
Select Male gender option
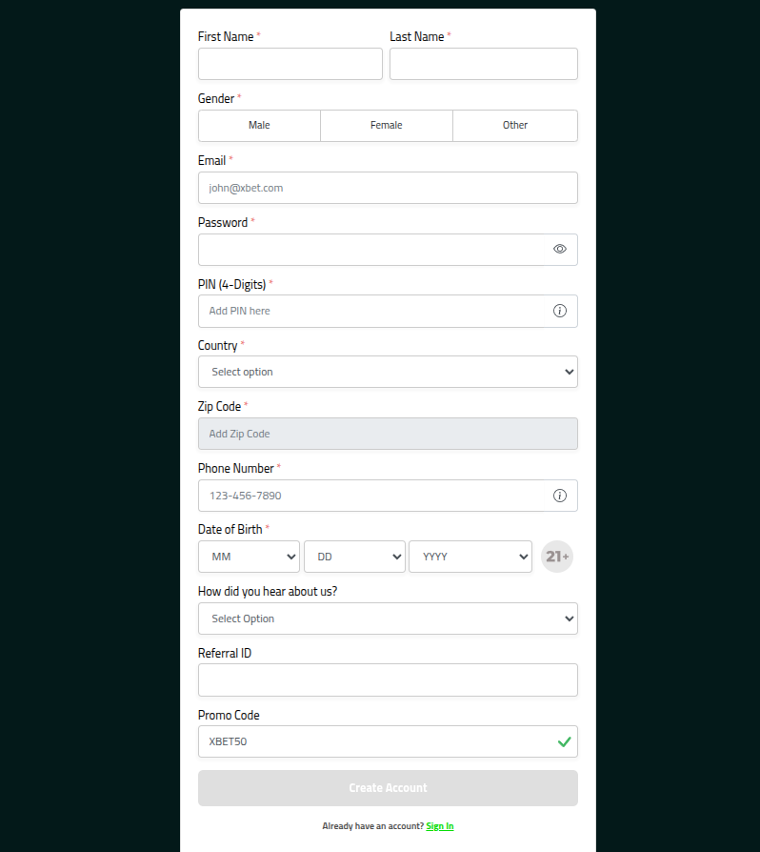[259, 126]
